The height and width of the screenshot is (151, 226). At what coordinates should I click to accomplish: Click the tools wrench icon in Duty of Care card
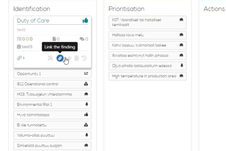pos(50,58)
